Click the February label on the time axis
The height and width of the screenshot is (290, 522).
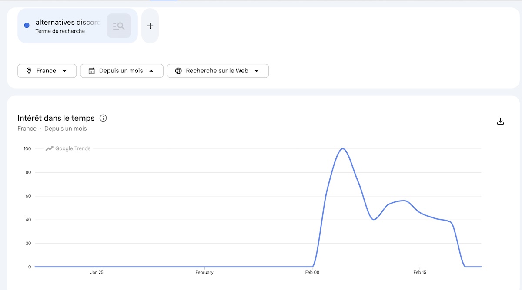coord(204,273)
